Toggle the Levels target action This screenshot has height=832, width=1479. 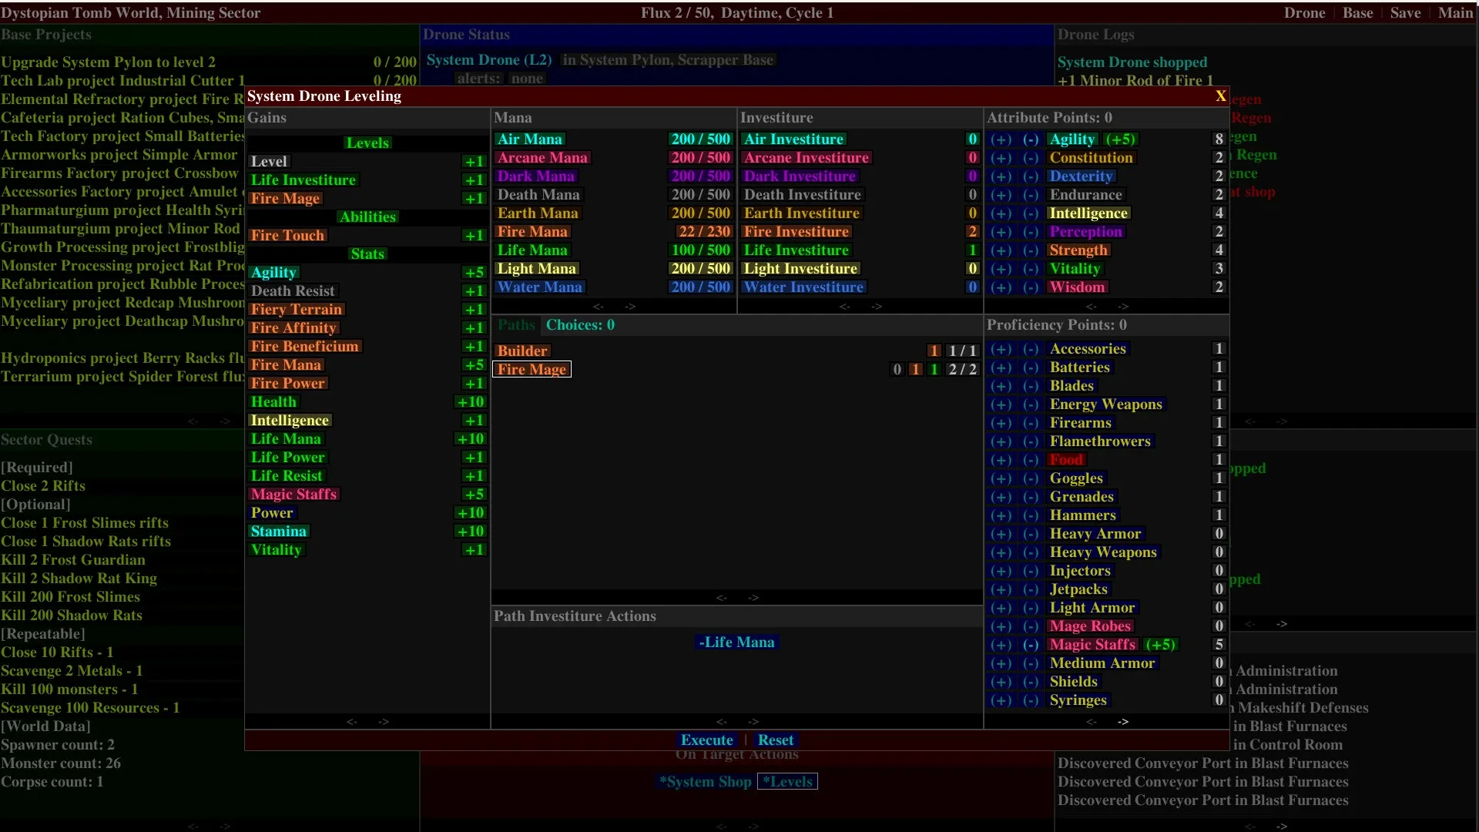coord(787,782)
